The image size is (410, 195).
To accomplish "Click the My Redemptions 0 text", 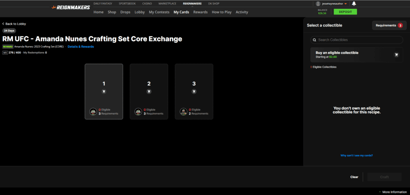I will [35, 52].
